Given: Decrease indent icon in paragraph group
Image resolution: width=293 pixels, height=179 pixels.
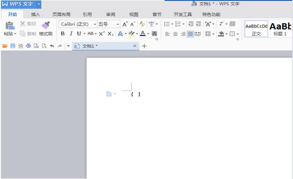Looking at the screenshot, I should 191,24.
